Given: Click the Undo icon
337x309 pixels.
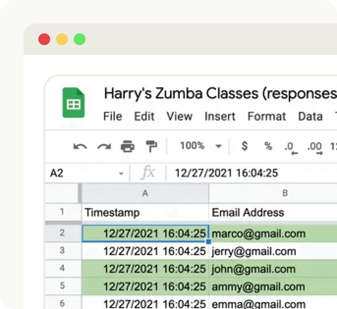Looking at the screenshot, I should (x=80, y=146).
